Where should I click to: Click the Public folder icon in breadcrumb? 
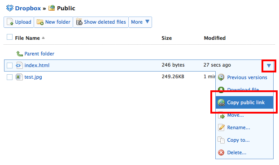[52, 8]
